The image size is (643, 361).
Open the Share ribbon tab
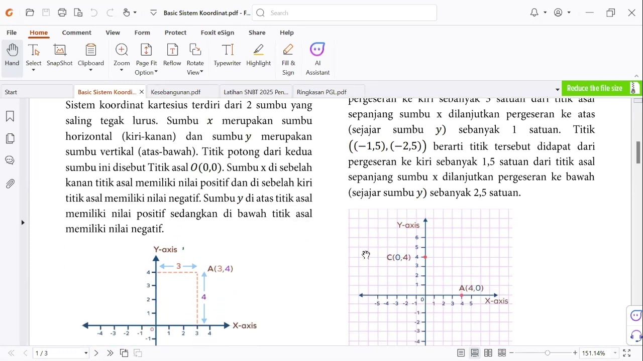pyautogui.click(x=257, y=33)
